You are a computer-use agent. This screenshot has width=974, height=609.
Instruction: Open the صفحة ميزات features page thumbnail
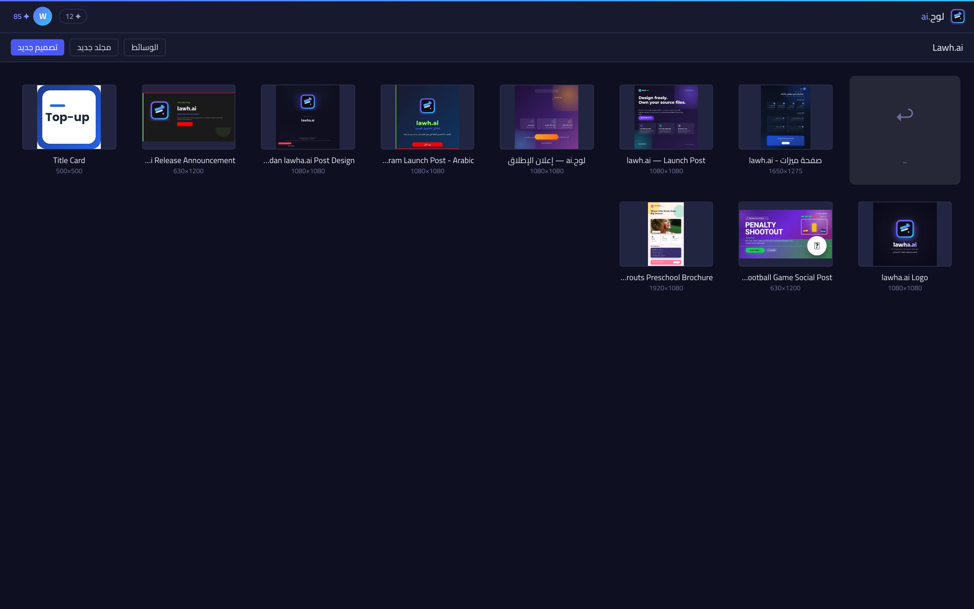785,117
